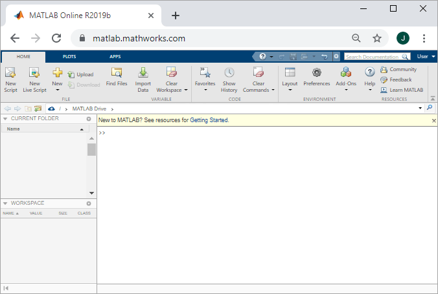This screenshot has width=438, height=294.
Task: Sort workspace by VALUE column
Action: (36, 213)
